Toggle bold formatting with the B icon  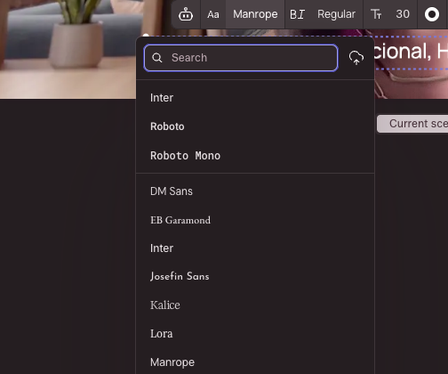292,14
